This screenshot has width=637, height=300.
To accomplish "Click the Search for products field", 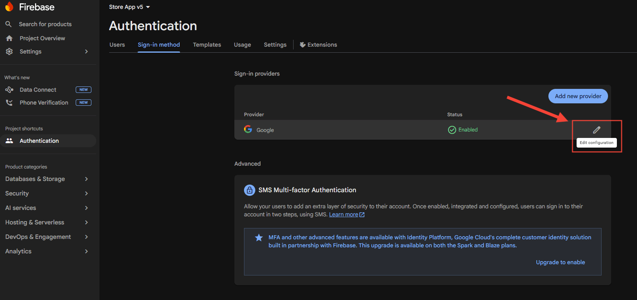I will [45, 24].
